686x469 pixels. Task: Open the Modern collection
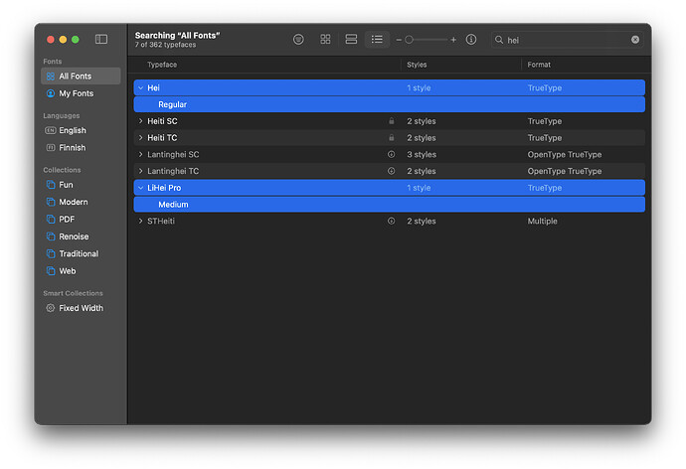pos(81,202)
